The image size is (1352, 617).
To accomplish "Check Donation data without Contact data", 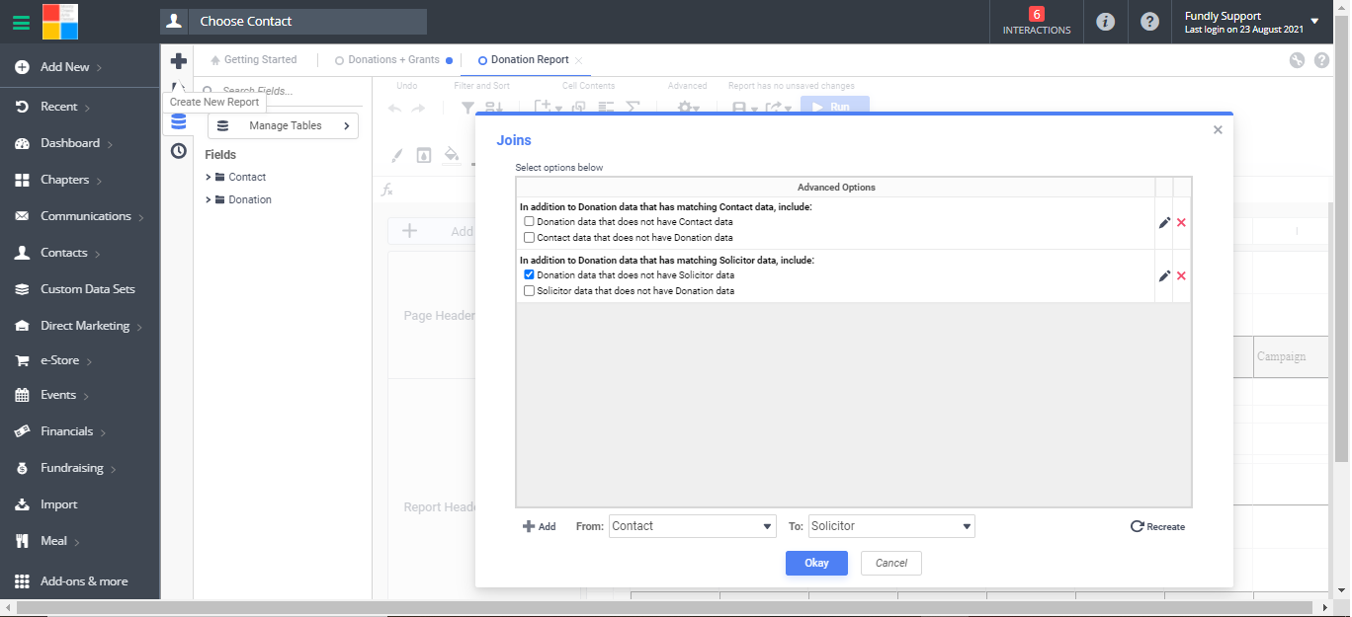I will tap(529, 221).
